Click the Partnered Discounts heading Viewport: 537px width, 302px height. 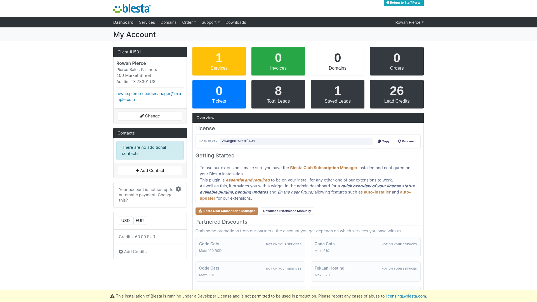point(221,222)
